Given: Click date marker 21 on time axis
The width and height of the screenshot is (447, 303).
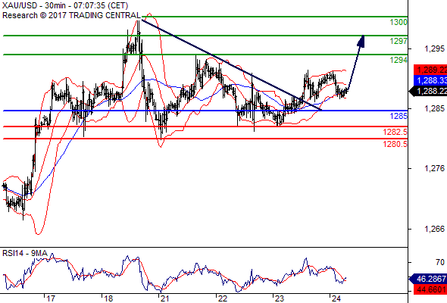Looking at the screenshot, I should coord(164,298).
